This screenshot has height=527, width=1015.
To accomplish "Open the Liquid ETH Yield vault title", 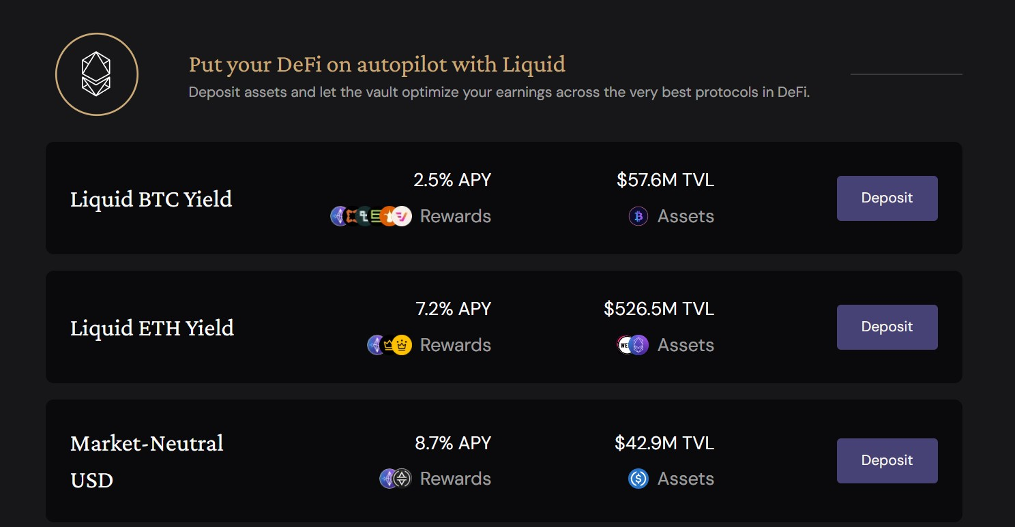I will tap(152, 328).
